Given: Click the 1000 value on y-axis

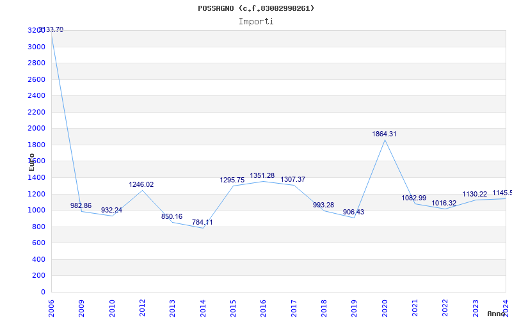Looking at the screenshot, I should [x=36, y=211].
